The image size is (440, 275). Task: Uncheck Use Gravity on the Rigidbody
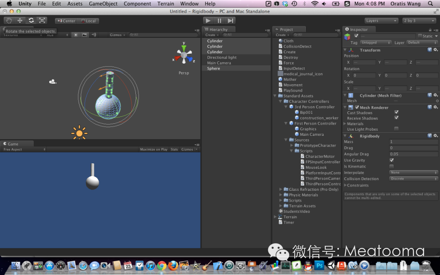click(x=391, y=160)
